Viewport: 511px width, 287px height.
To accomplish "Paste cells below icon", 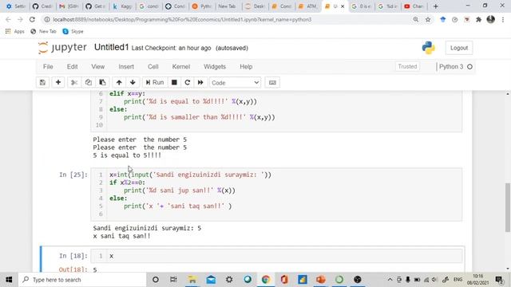I will (x=102, y=83).
